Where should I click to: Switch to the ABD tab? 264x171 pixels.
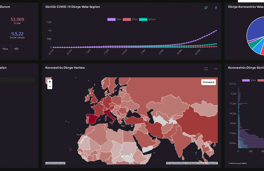[16, 49]
